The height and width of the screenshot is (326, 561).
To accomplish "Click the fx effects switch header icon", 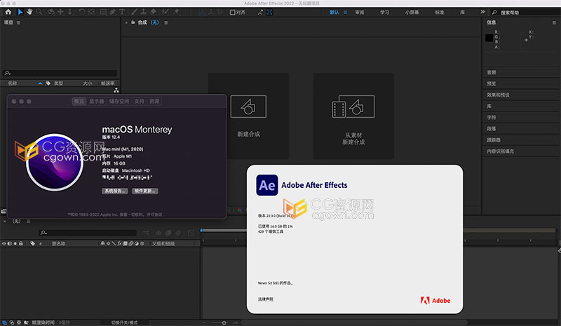I will (x=119, y=243).
